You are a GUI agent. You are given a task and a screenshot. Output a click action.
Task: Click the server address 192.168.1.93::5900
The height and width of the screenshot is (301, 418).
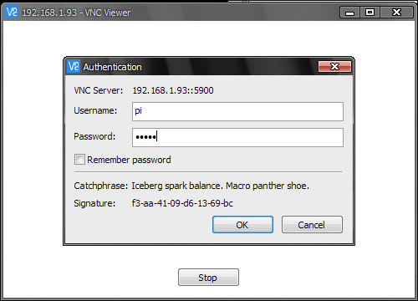(173, 90)
